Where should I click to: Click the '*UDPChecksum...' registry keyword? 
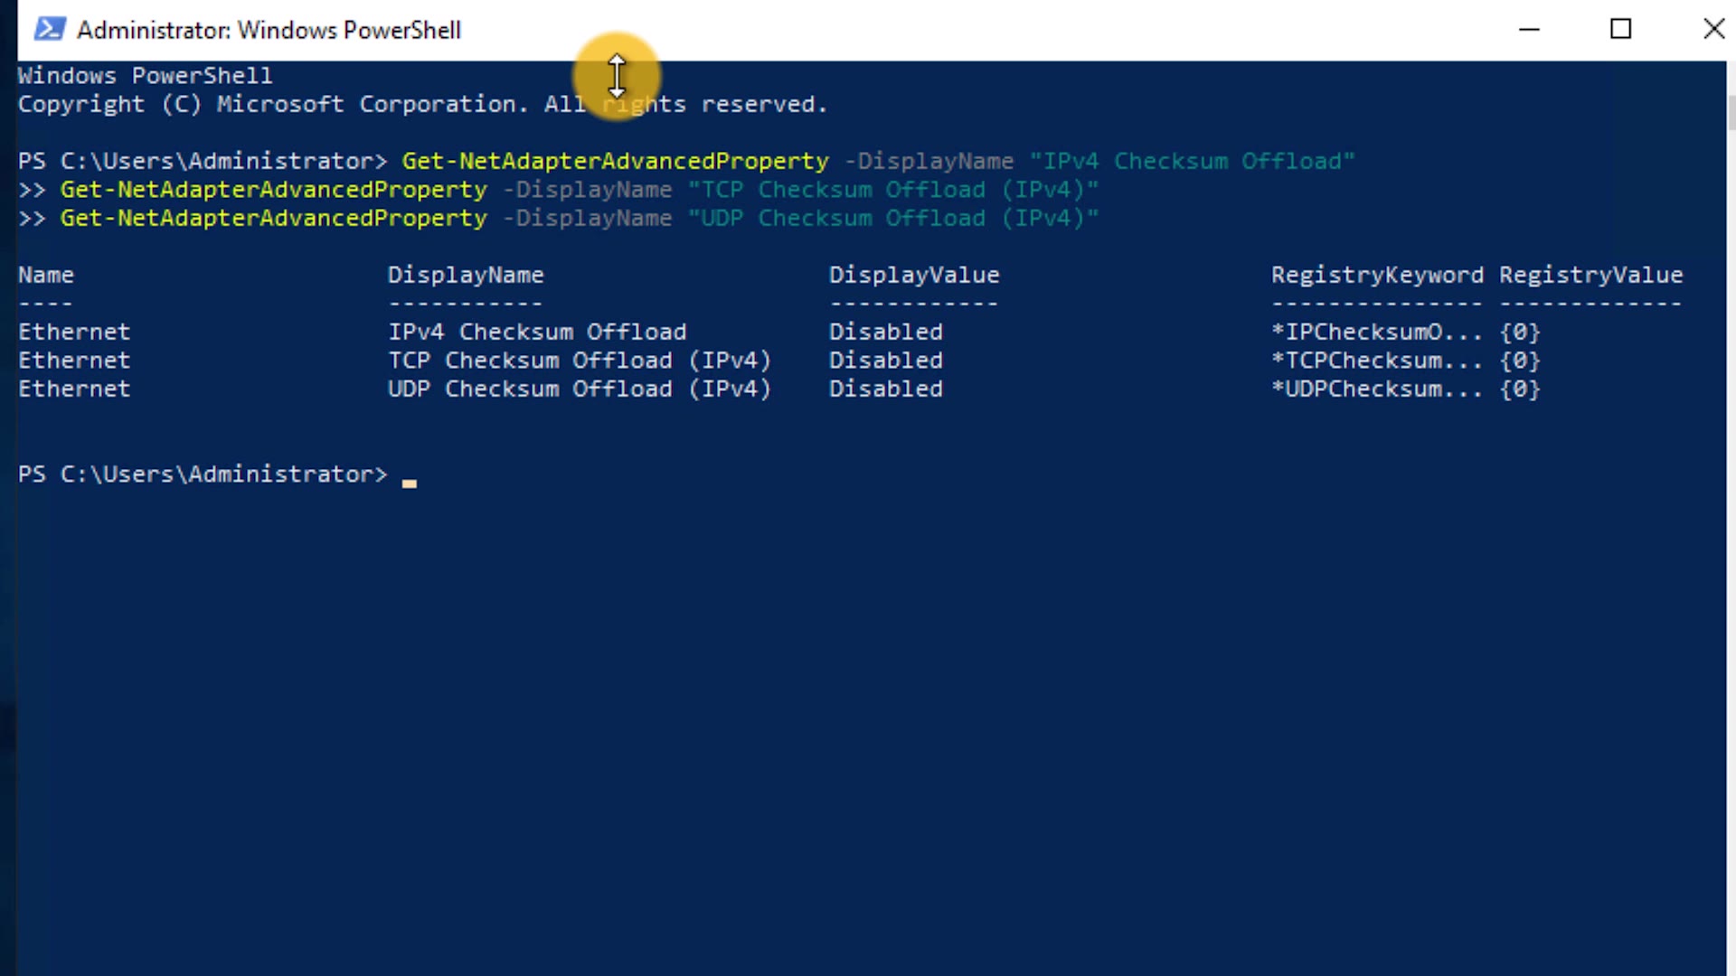coord(1377,389)
